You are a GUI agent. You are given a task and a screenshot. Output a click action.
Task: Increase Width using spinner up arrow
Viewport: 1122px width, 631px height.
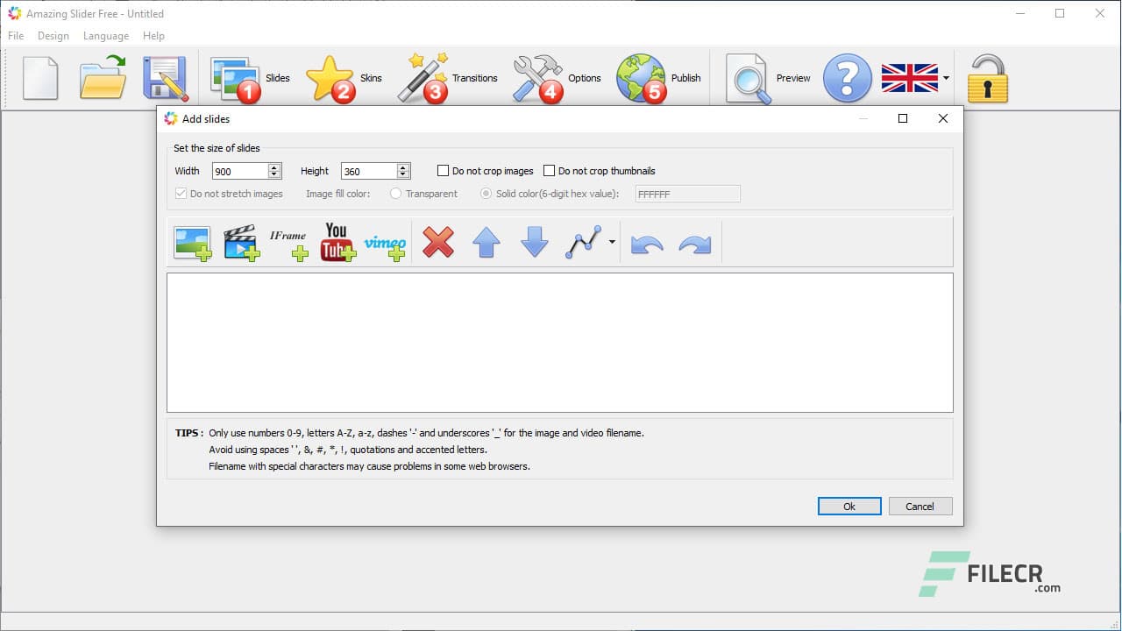pyautogui.click(x=274, y=167)
